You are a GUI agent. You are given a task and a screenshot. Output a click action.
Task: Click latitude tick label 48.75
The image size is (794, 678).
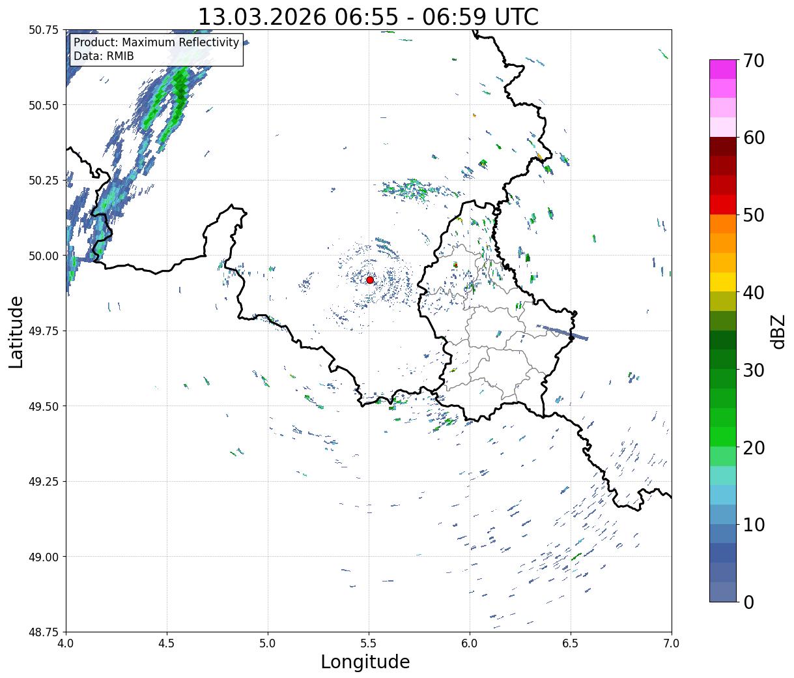44,632
